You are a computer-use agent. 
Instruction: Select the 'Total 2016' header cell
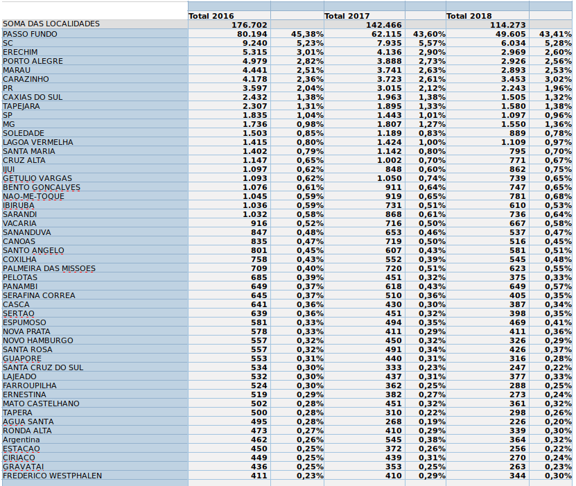[x=211, y=15]
